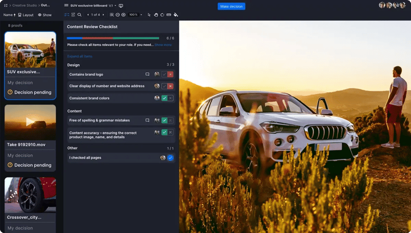This screenshot has width=411, height=233.
Task: Collapse the Other checklist section
Action: click(x=72, y=148)
